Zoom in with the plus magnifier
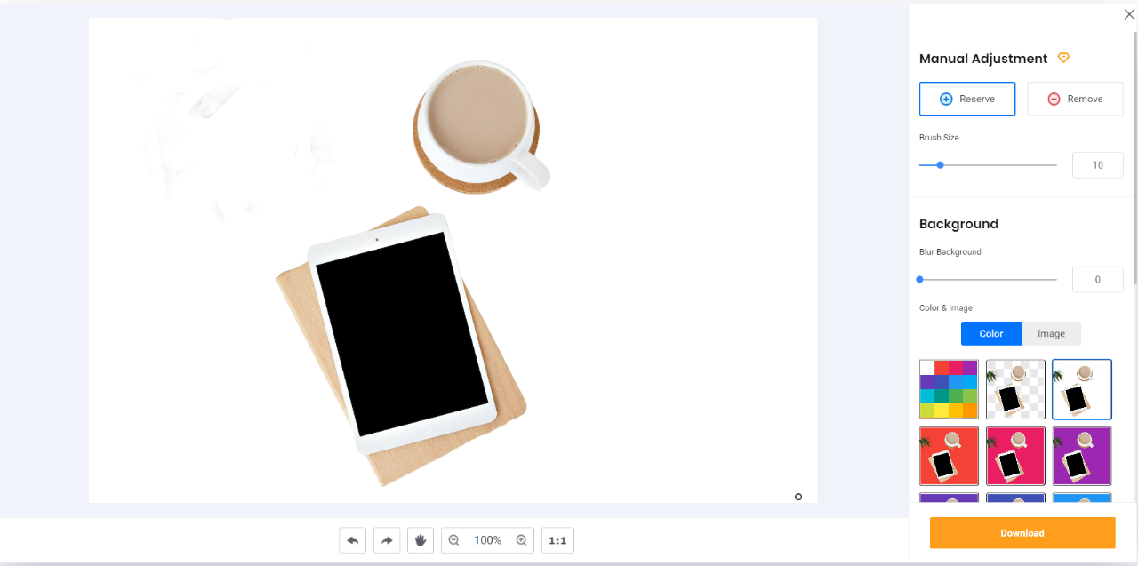 tap(522, 540)
